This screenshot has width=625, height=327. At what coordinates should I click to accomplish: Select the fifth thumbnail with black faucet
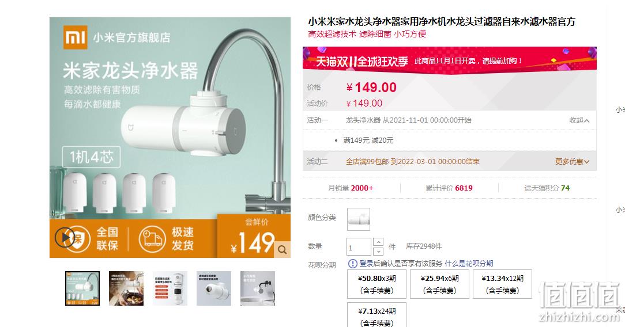tap(258, 288)
